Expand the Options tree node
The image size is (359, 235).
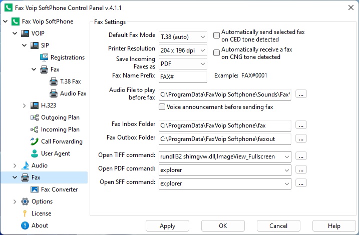point(15,201)
